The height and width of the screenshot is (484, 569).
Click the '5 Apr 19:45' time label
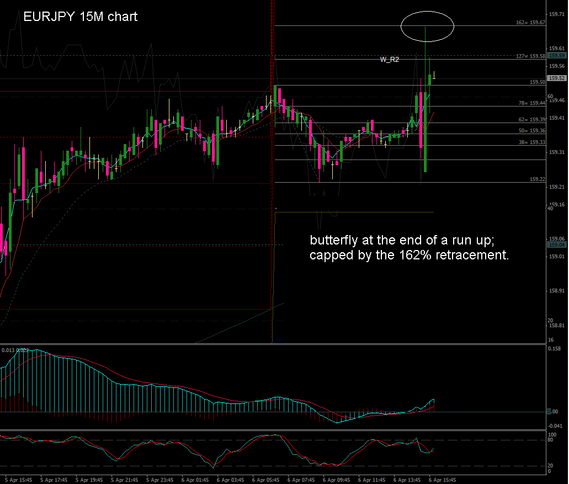pyautogui.click(x=89, y=480)
